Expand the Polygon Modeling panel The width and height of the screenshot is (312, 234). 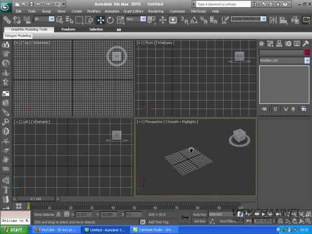pos(18,36)
